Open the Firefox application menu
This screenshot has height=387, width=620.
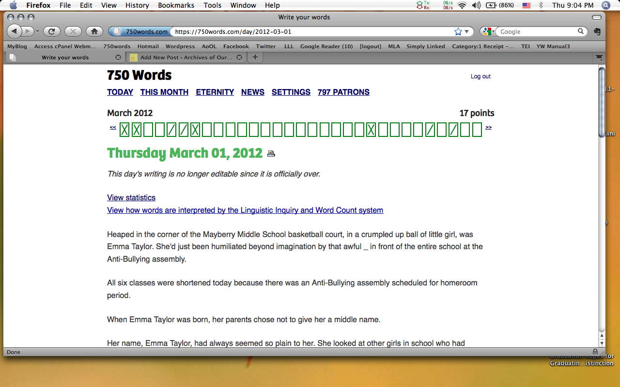click(x=38, y=5)
